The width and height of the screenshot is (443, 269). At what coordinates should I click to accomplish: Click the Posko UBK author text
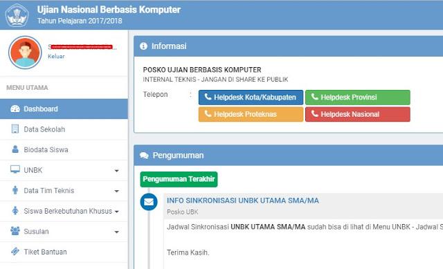pos(183,212)
